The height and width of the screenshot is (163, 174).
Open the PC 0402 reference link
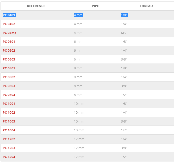click(9, 24)
